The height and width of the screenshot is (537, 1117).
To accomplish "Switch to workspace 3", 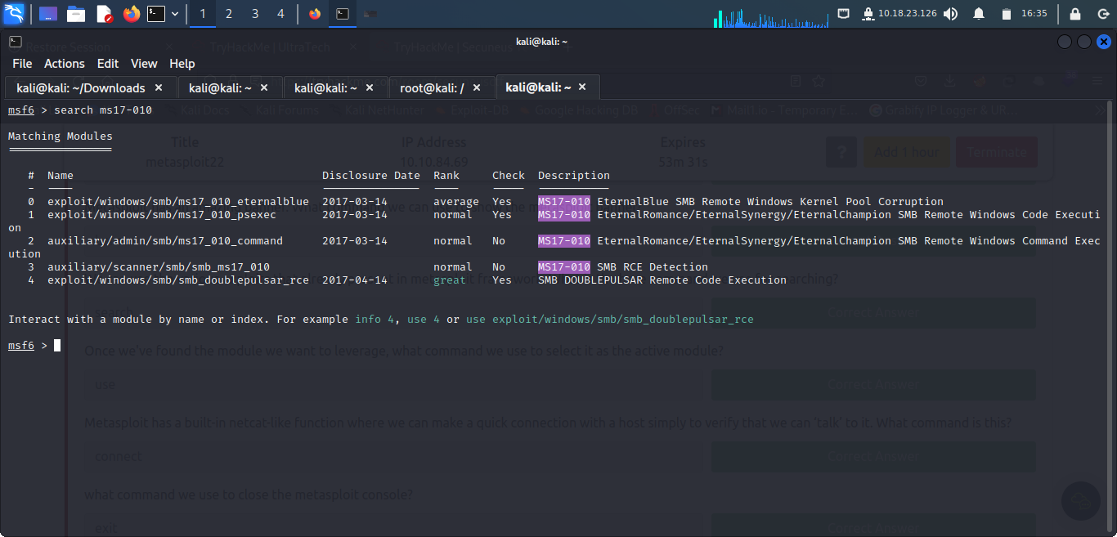I will point(255,14).
